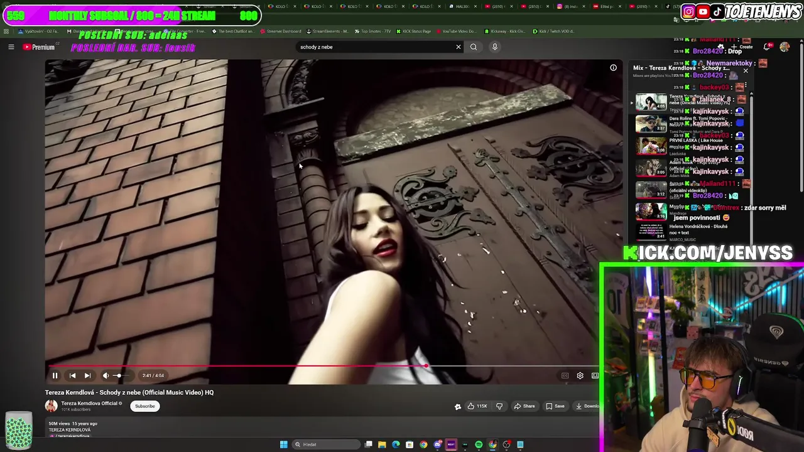This screenshot has height=452, width=804.
Task: Run search with magnifier button
Action: point(474,47)
